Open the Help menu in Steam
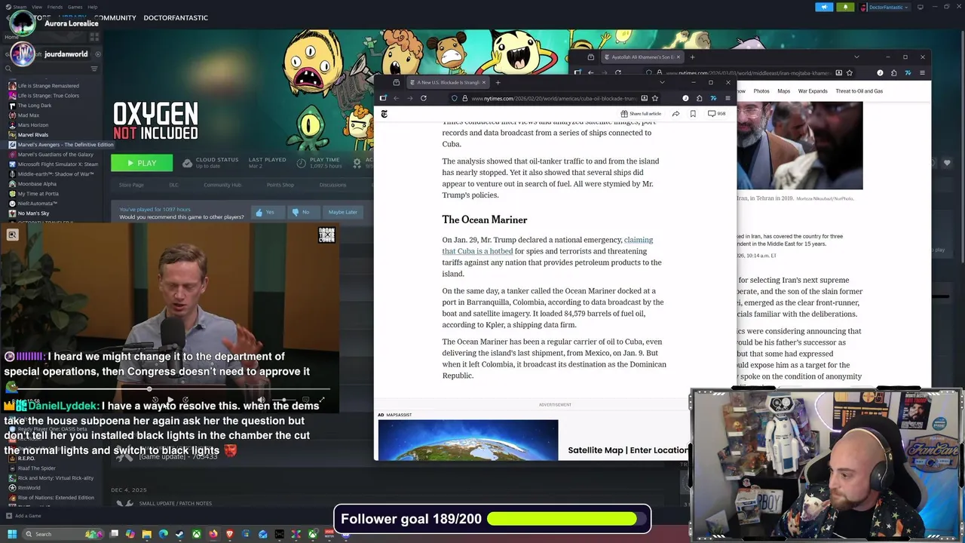This screenshot has width=965, height=543. click(92, 7)
